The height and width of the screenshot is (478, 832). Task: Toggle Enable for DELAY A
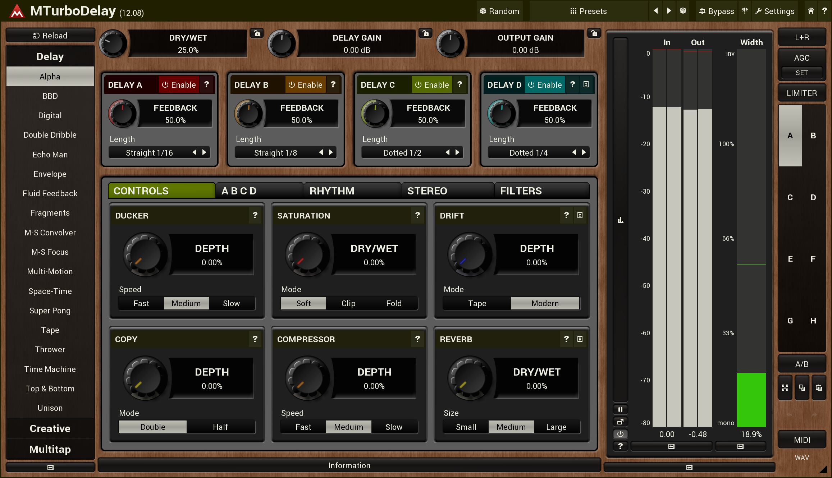(x=179, y=85)
